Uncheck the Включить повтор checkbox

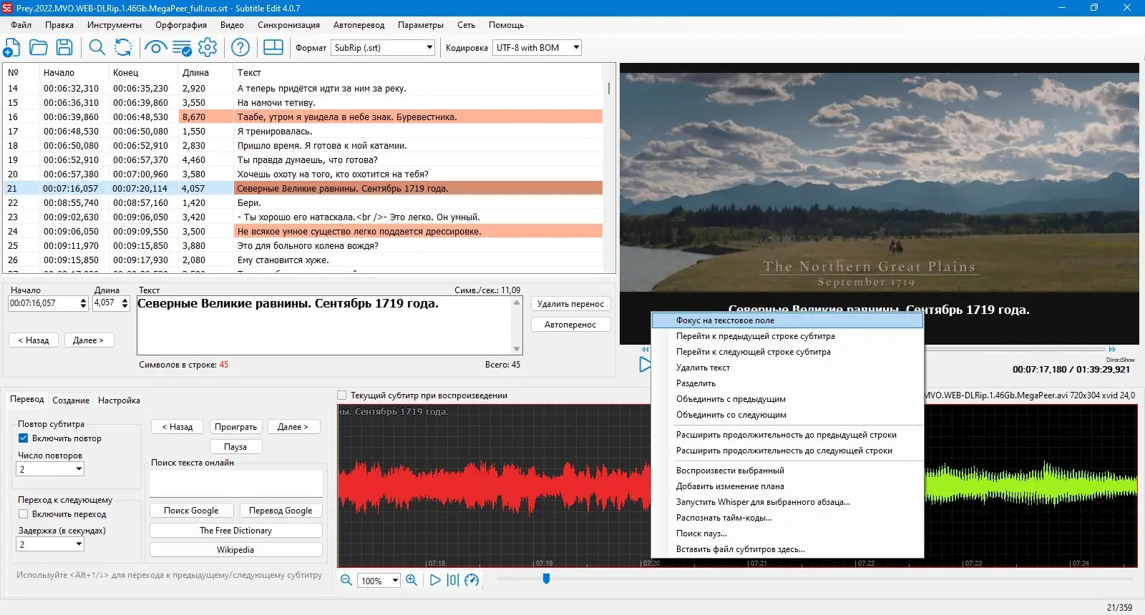(24, 438)
